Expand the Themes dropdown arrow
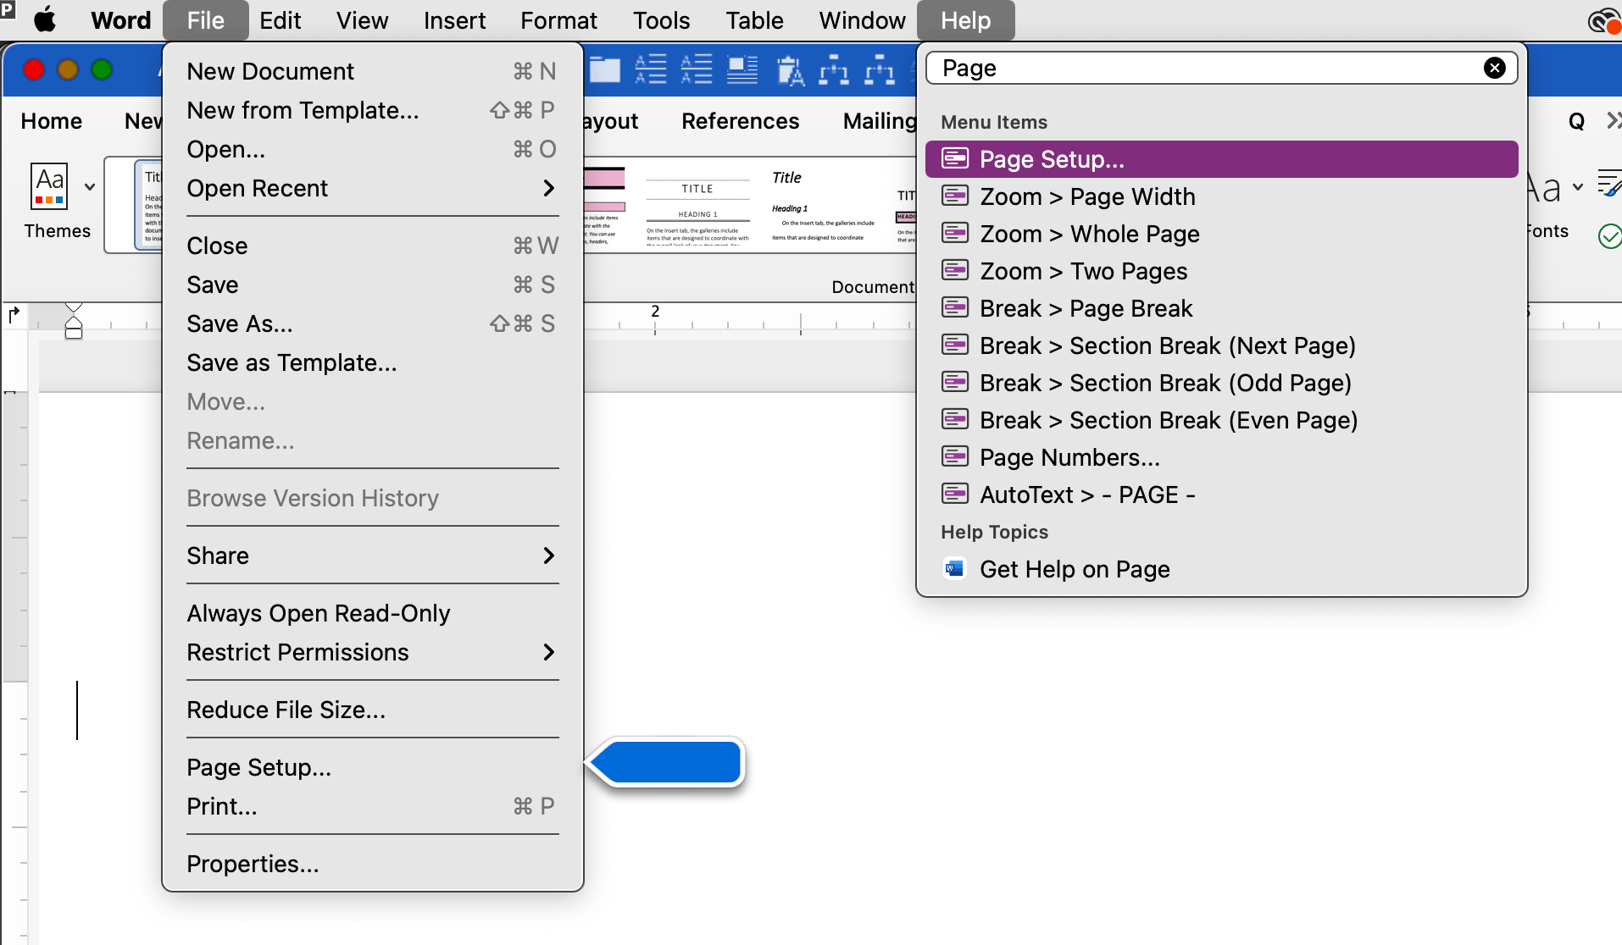Image resolution: width=1622 pixels, height=945 pixels. (x=90, y=186)
